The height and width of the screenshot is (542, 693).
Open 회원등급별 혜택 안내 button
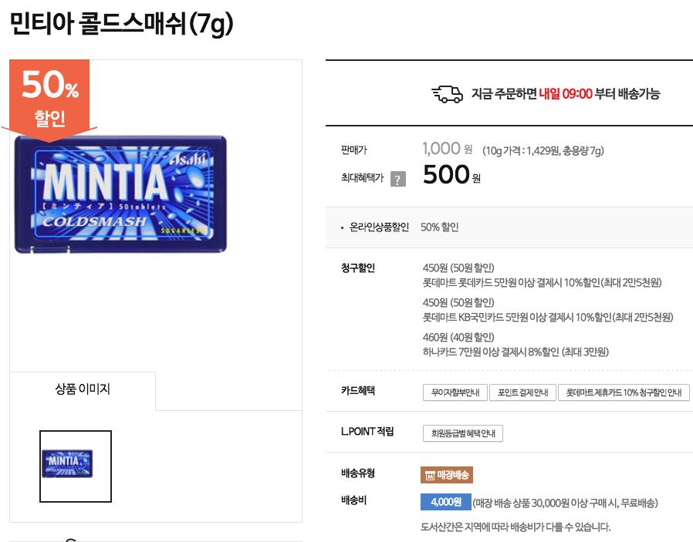click(x=463, y=433)
